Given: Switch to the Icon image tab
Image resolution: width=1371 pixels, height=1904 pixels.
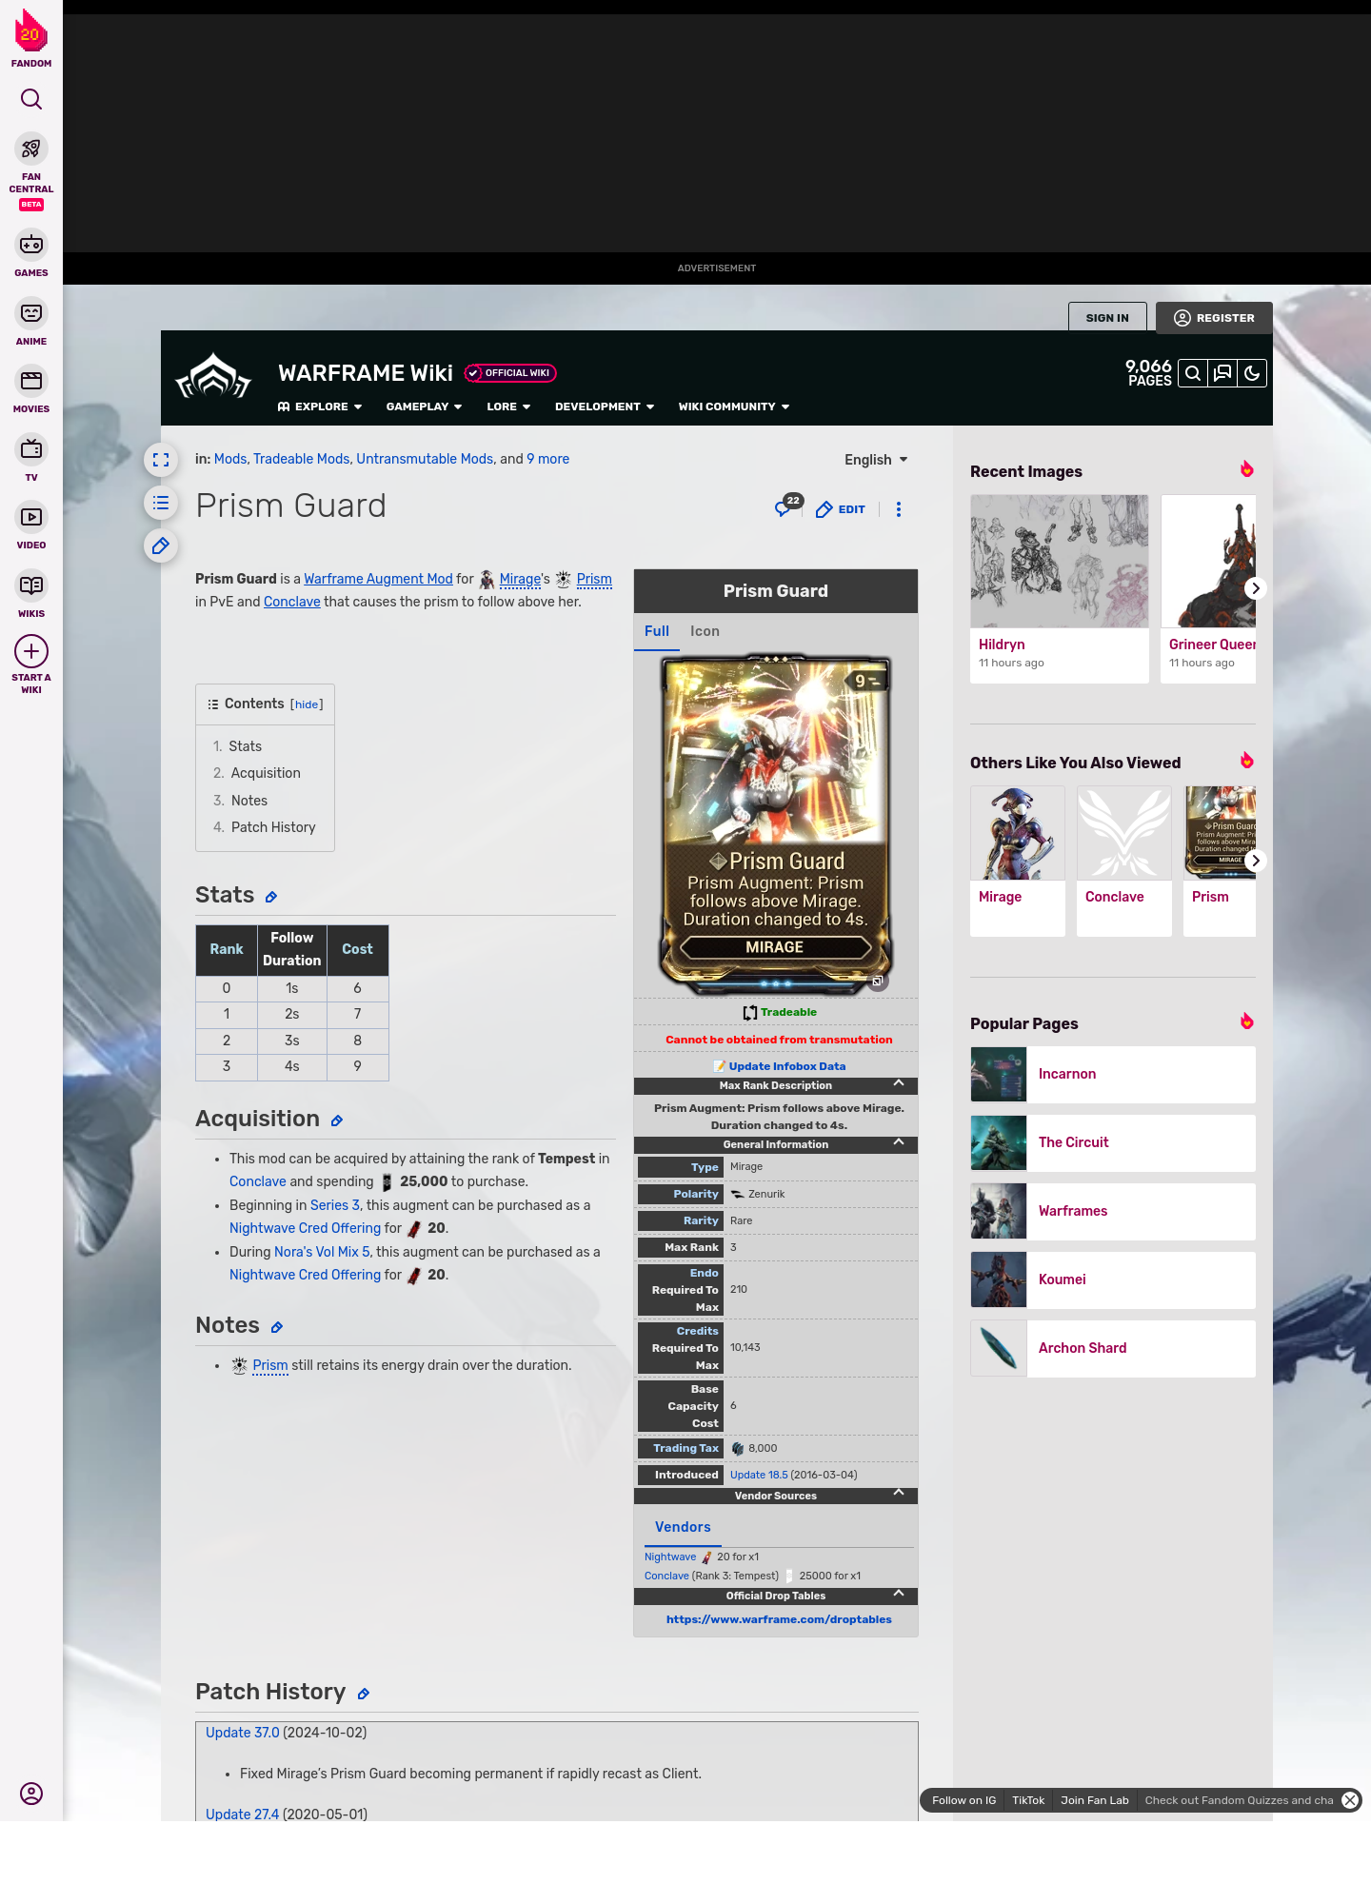Looking at the screenshot, I should 705,631.
